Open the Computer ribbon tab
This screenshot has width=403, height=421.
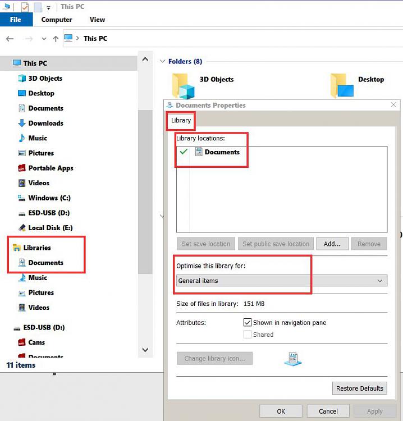pyautogui.click(x=57, y=20)
